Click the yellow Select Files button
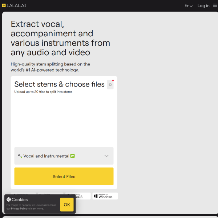The width and height of the screenshot is (218, 218). click(64, 176)
